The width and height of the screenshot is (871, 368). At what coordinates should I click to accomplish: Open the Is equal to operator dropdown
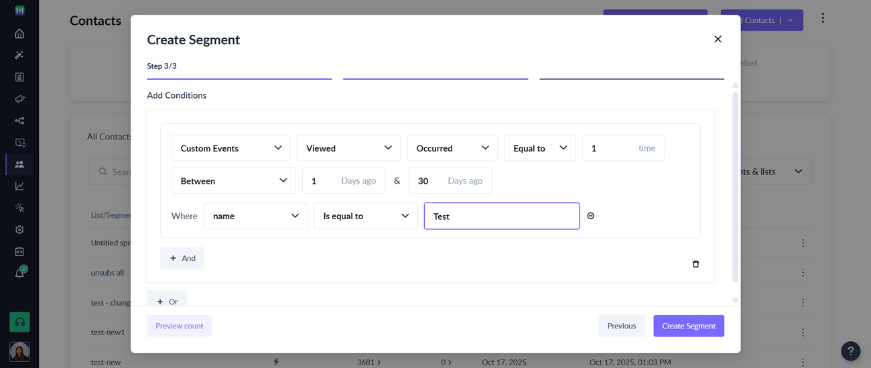pos(366,216)
